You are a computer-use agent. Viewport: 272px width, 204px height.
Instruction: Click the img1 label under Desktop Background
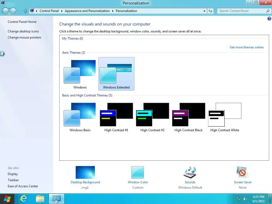[x=85, y=188]
